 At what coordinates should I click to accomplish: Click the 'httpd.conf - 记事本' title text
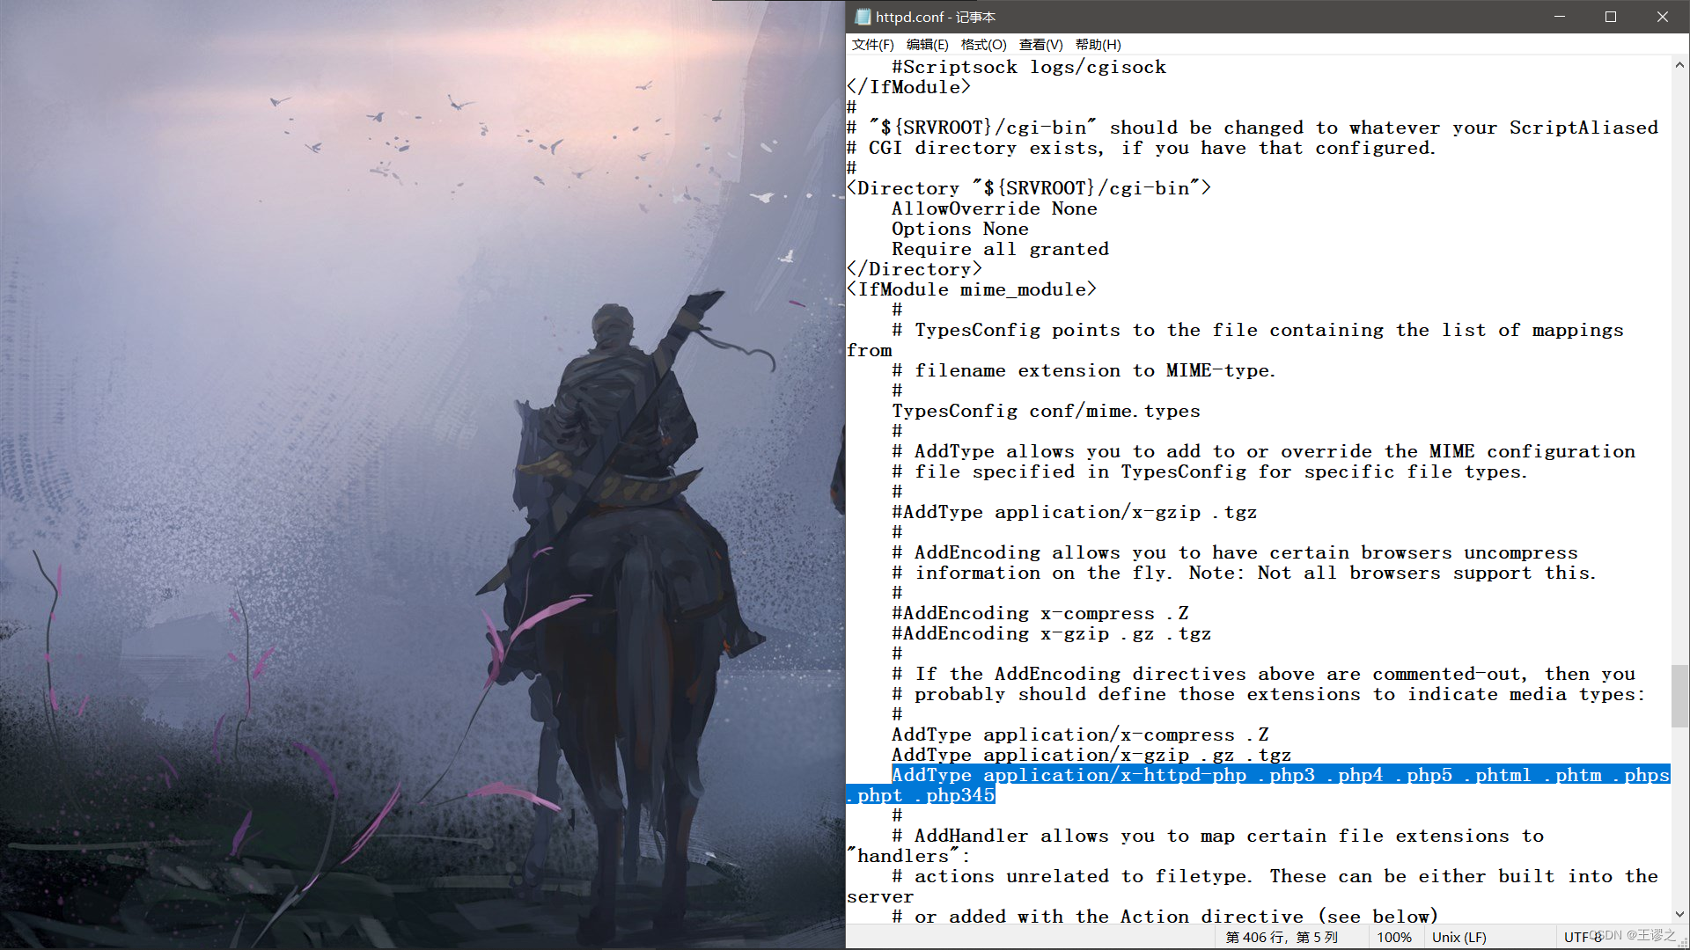pos(936,17)
